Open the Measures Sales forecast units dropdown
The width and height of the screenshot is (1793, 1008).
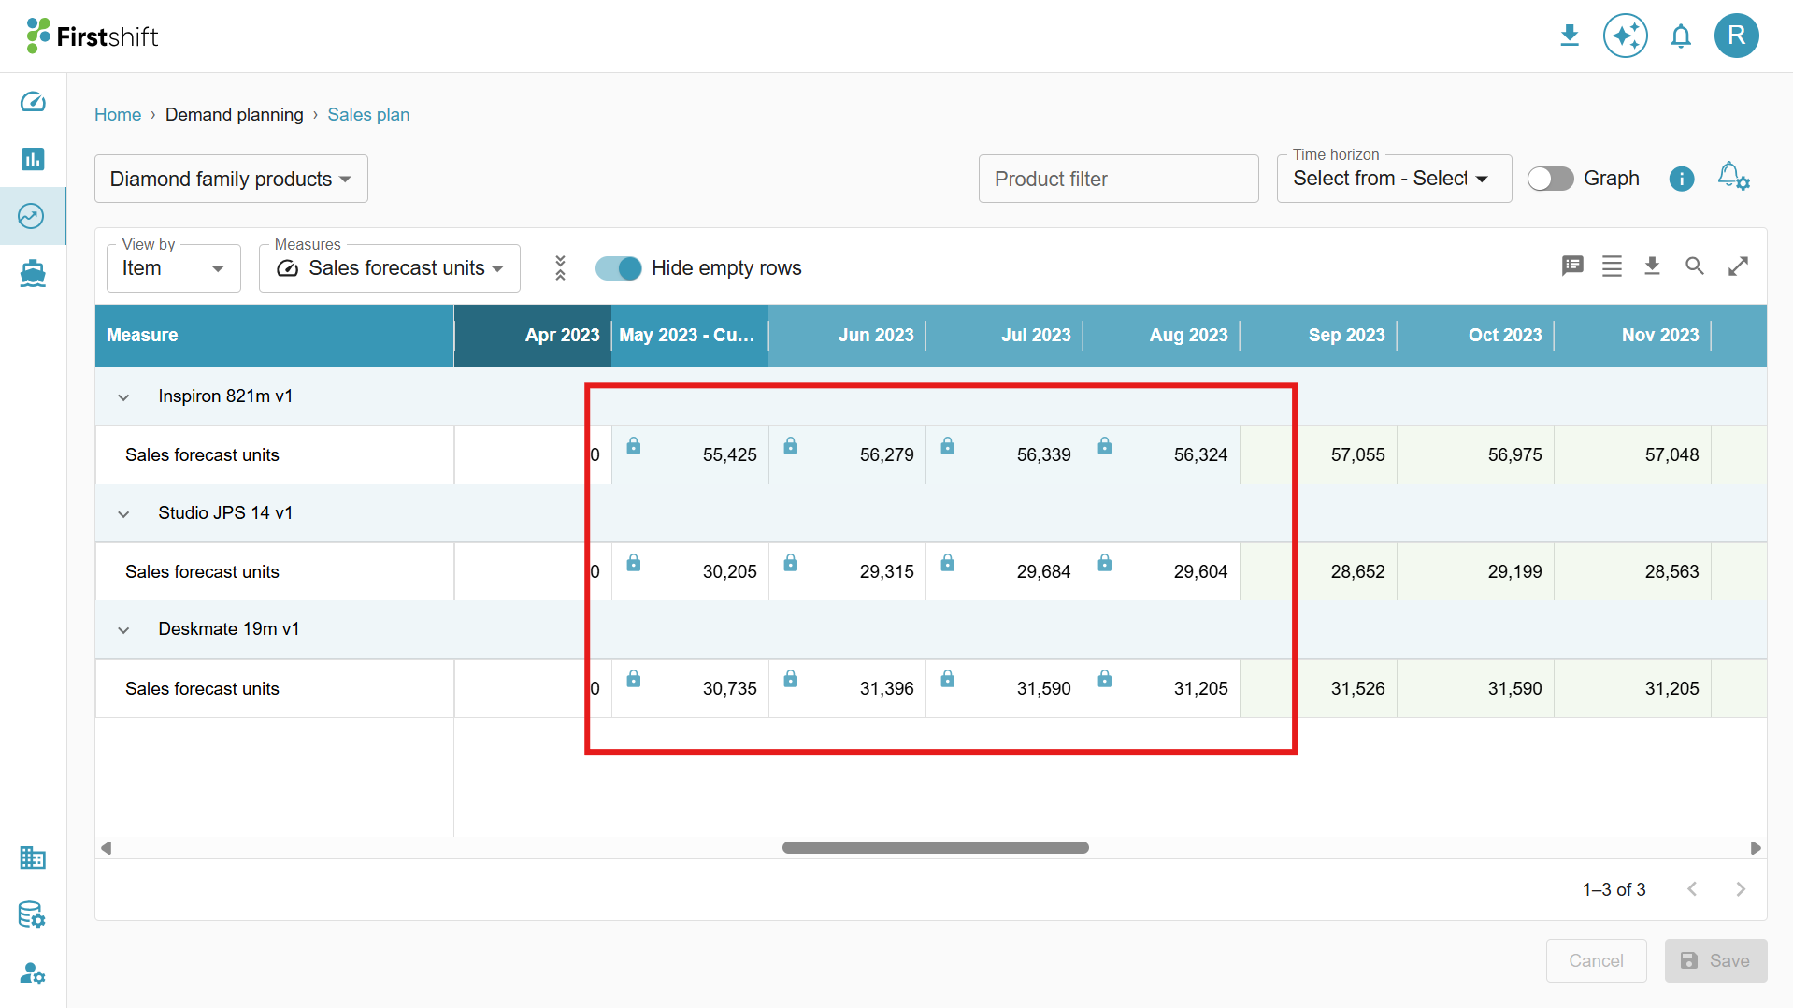pos(390,268)
